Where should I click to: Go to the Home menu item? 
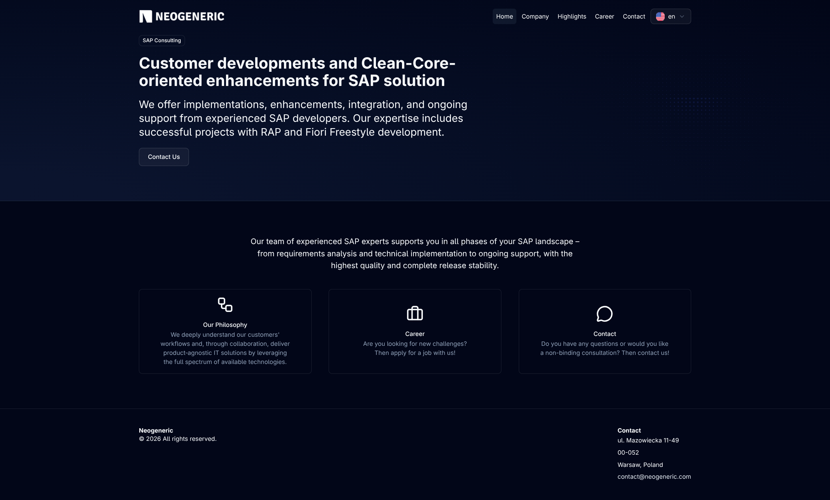pyautogui.click(x=504, y=17)
